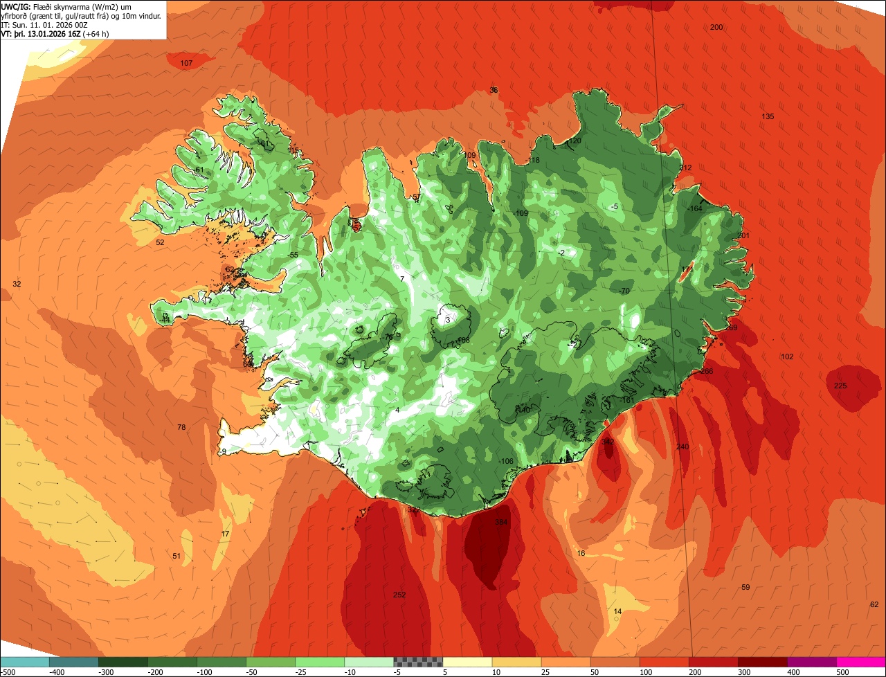Click the '102' value off the east coast

(x=787, y=357)
